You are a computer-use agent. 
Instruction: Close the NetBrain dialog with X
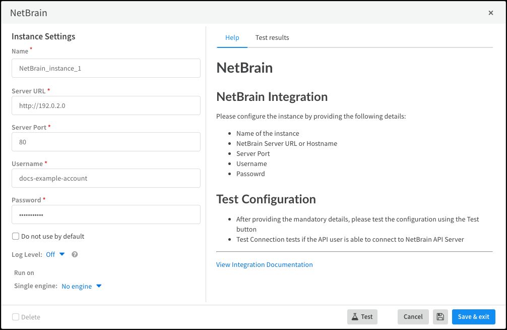(491, 13)
